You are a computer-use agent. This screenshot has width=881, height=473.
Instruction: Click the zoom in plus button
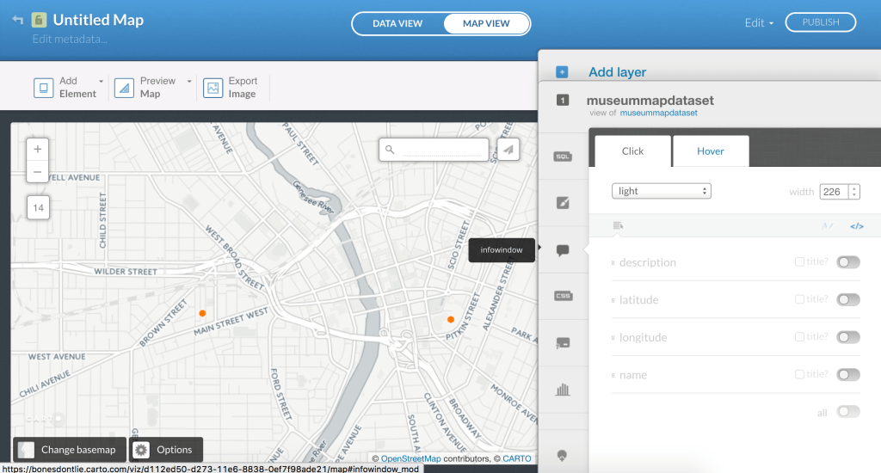[x=38, y=149]
